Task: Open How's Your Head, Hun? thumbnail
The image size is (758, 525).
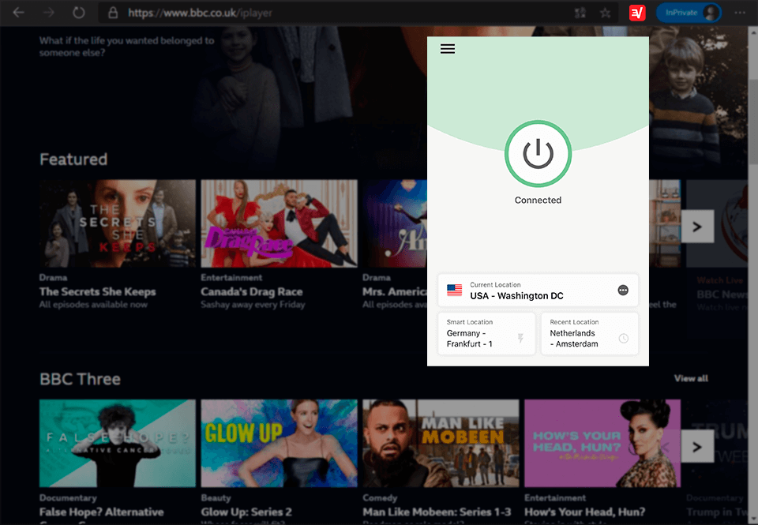Action: (602, 443)
